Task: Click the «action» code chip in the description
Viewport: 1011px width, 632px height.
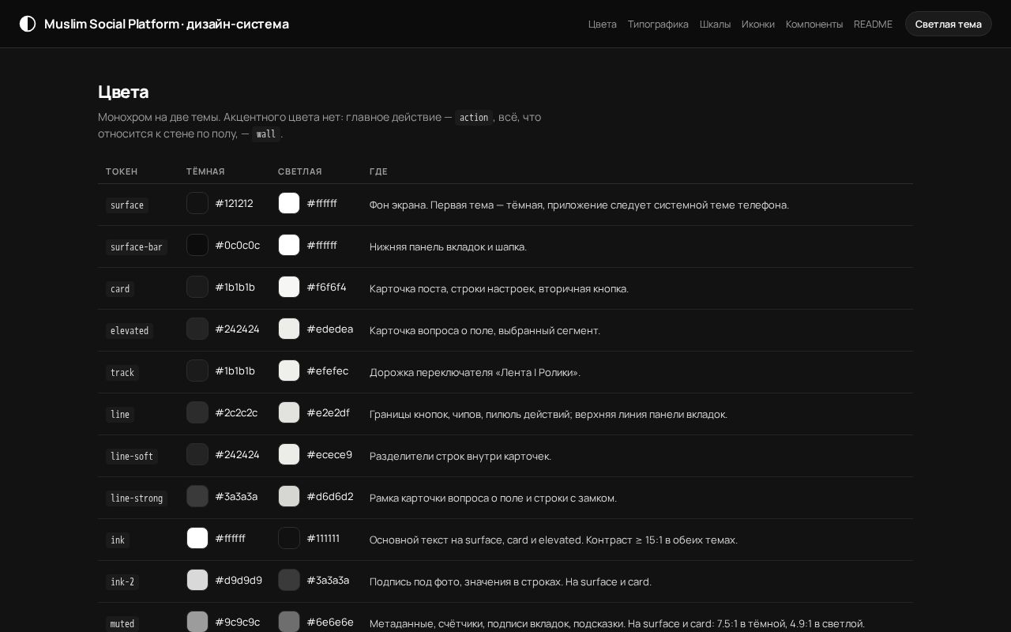Action: [474, 118]
